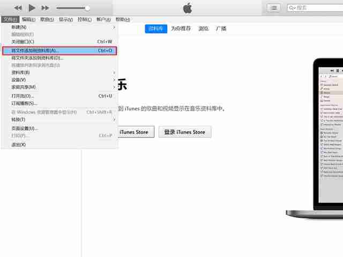Select 将文件添加到资料库(A)... entry
343x257 pixels.
(59, 51)
